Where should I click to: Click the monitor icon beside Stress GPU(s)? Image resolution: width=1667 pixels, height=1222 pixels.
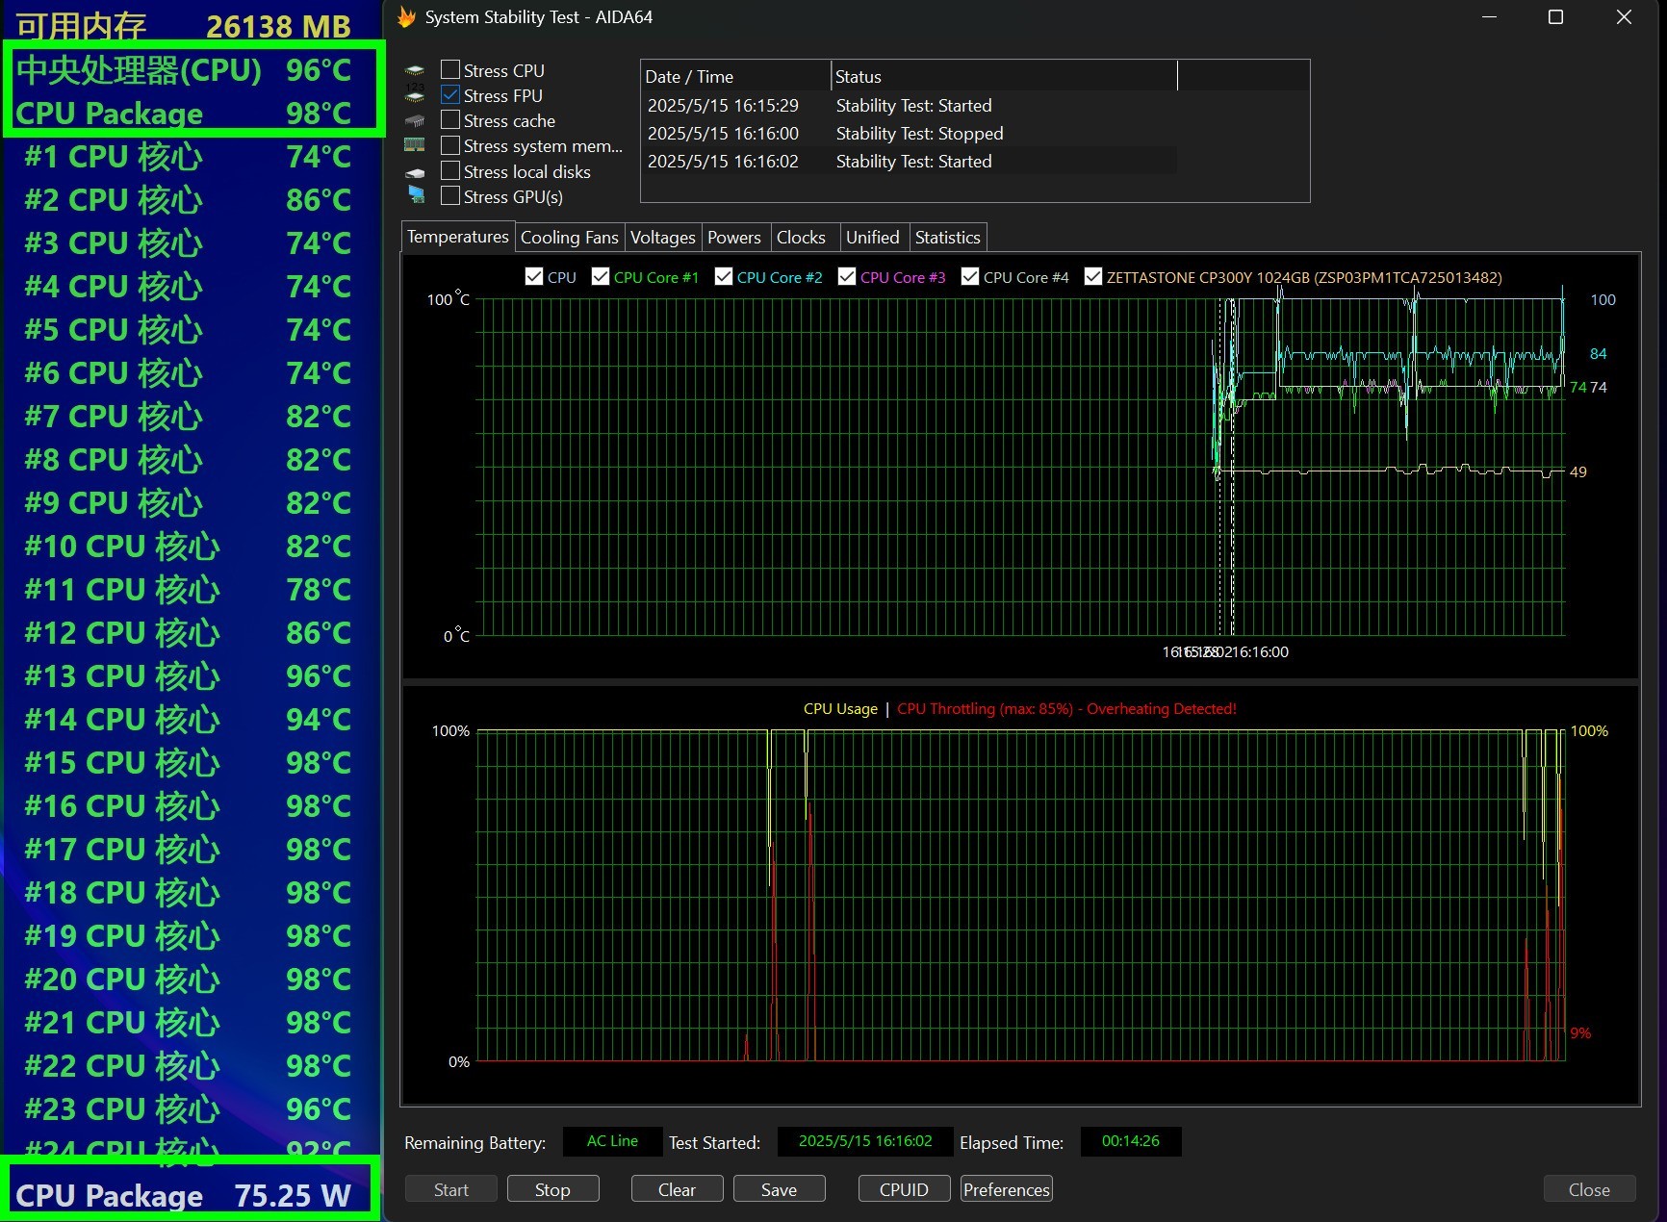(416, 195)
